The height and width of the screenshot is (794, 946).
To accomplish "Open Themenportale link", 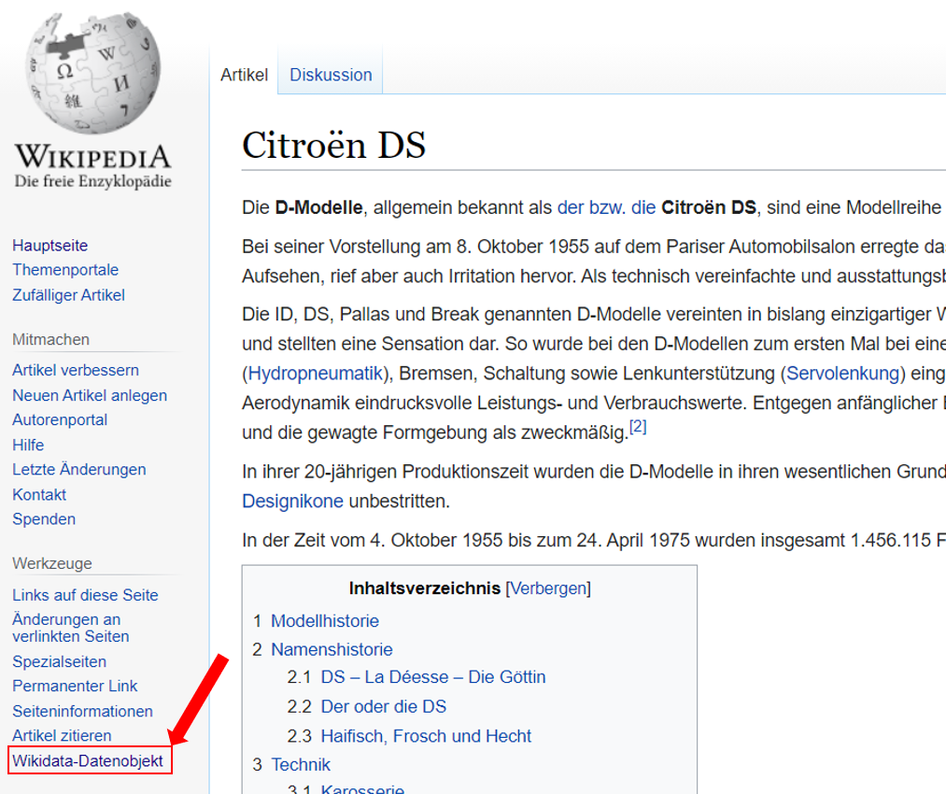I will (x=65, y=270).
